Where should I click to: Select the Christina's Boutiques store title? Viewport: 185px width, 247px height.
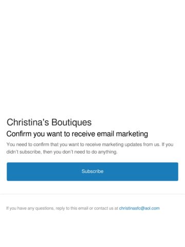pos(49,122)
